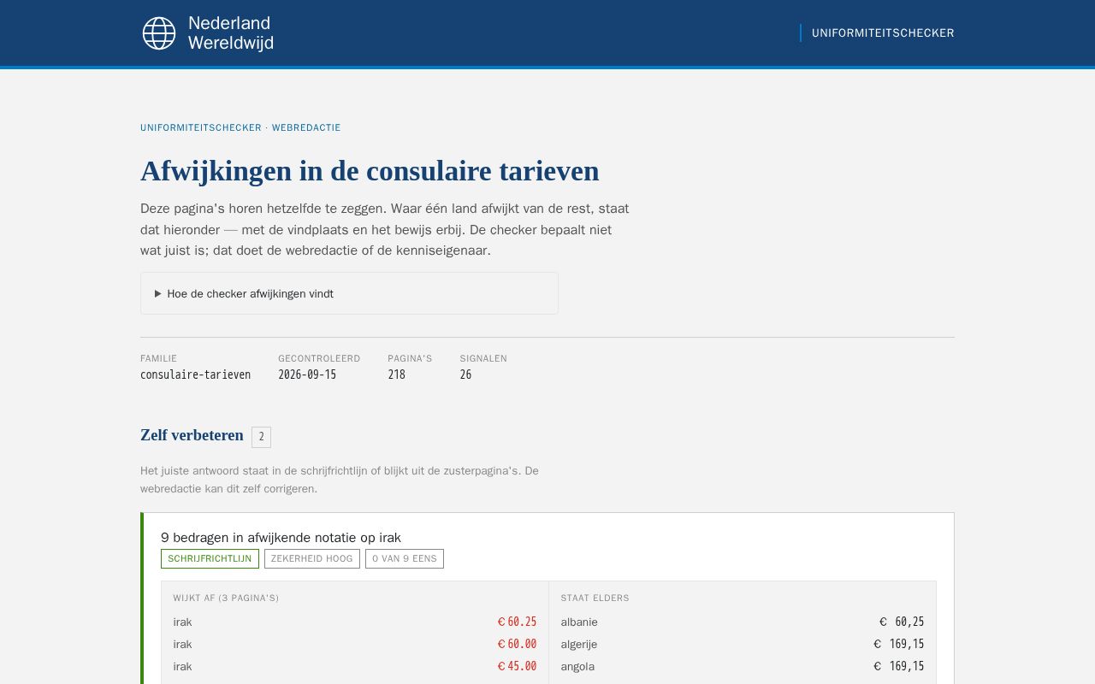Click the irak label beside € 60.25
Image resolution: width=1095 pixels, height=684 pixels.
(182, 622)
